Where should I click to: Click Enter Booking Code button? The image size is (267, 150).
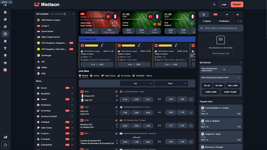coord(221,54)
